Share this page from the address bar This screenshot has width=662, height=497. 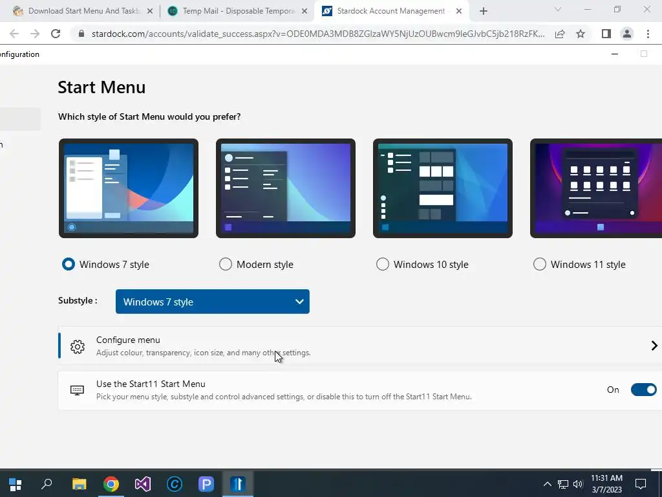[x=560, y=34]
